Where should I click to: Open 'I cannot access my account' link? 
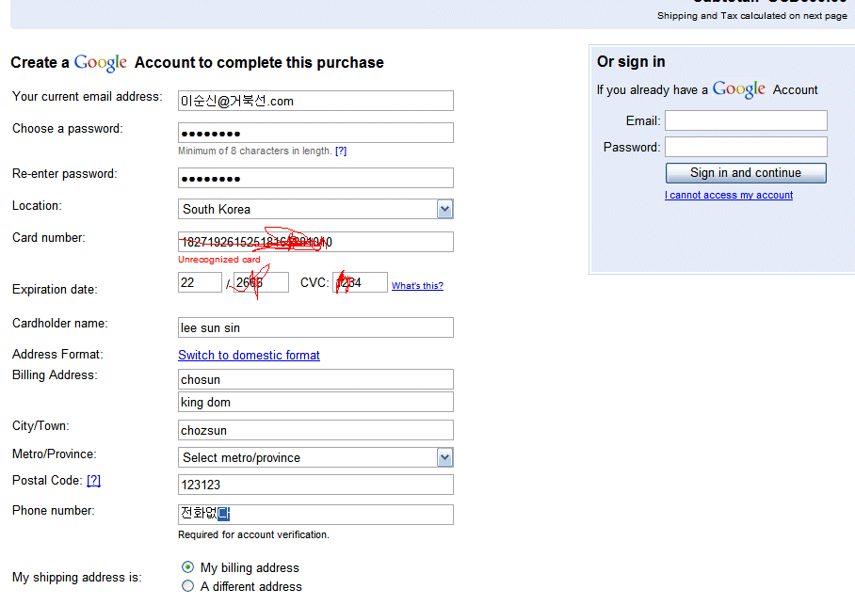[x=728, y=196]
